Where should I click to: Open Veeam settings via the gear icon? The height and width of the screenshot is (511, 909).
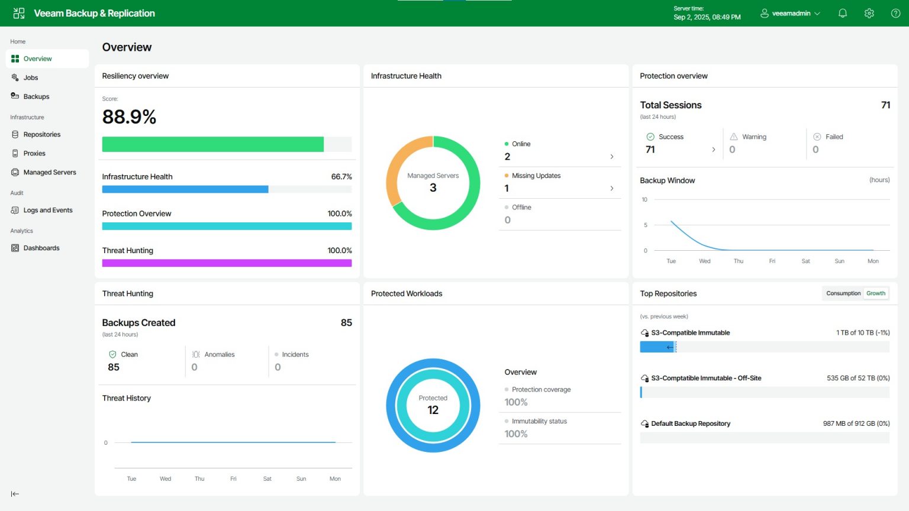869,12
